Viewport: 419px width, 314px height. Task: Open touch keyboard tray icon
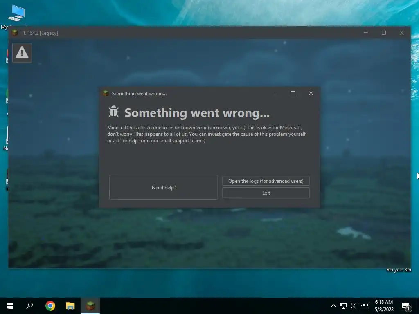(364, 306)
